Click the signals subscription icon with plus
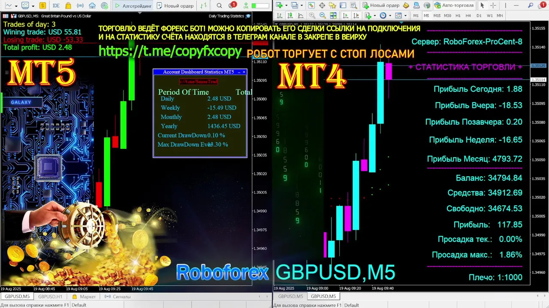This screenshot has width=549, height=308. coord(105,6)
